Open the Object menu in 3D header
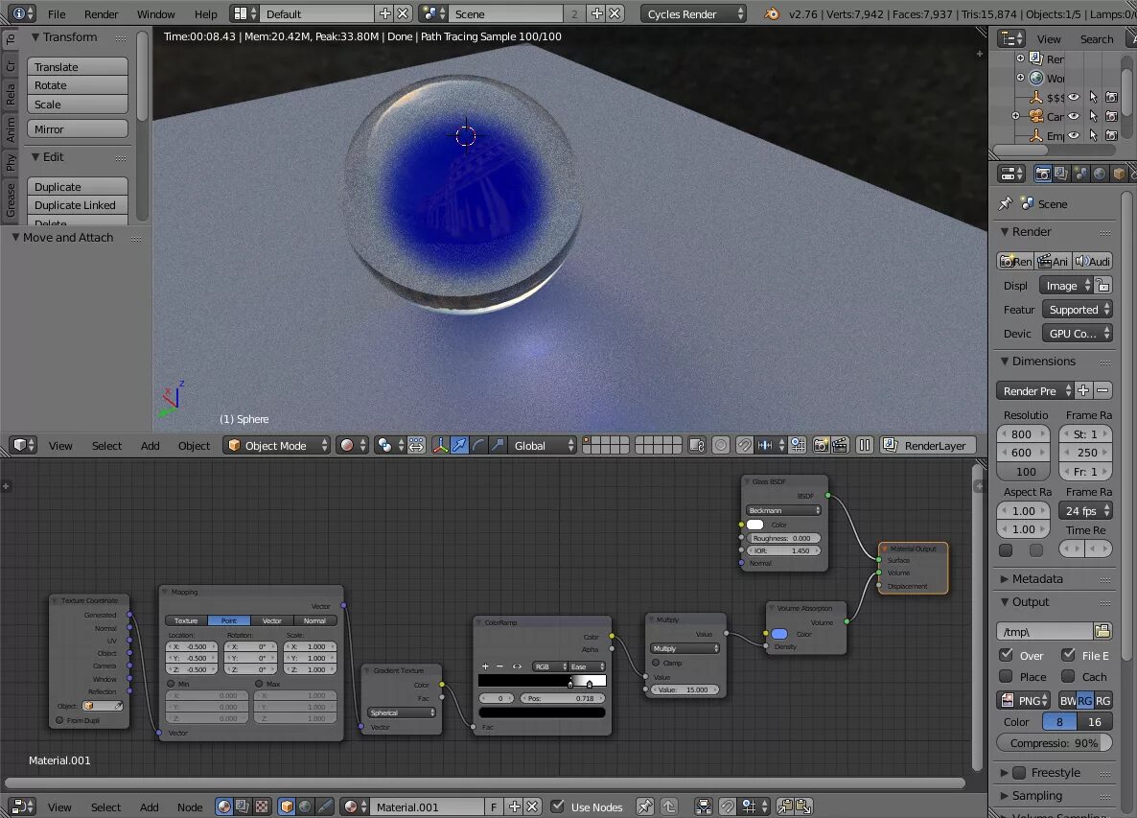1137x818 pixels. click(194, 445)
